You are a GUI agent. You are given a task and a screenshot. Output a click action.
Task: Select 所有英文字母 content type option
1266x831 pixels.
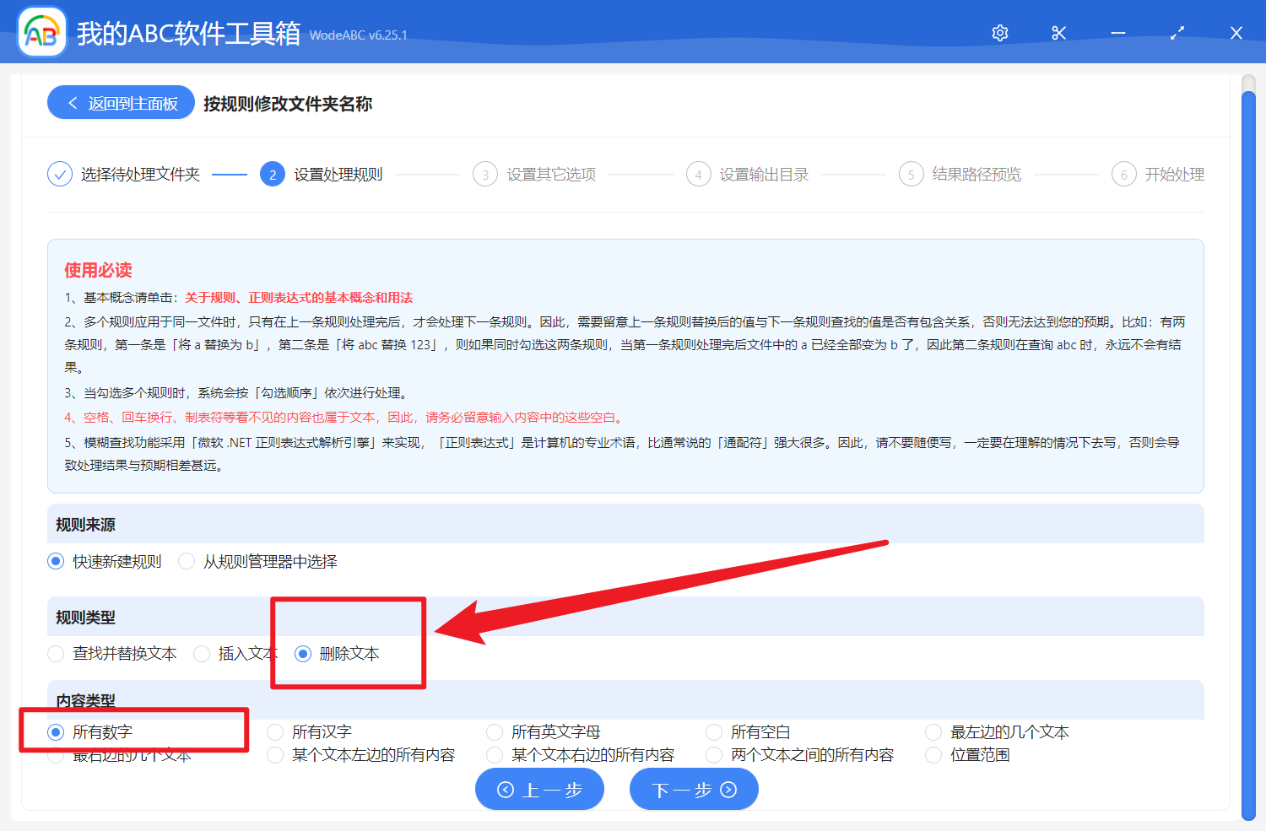[495, 732]
